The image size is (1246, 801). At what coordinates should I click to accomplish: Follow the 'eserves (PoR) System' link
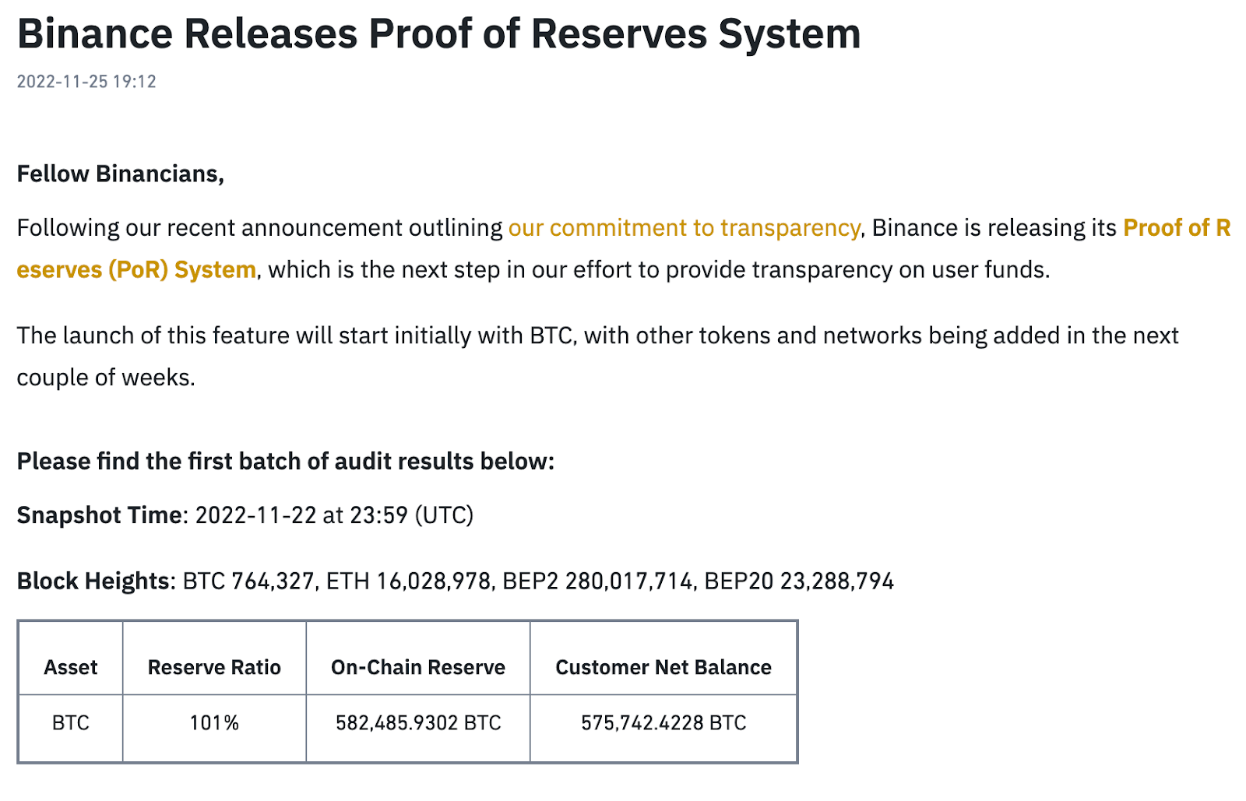coord(136,270)
